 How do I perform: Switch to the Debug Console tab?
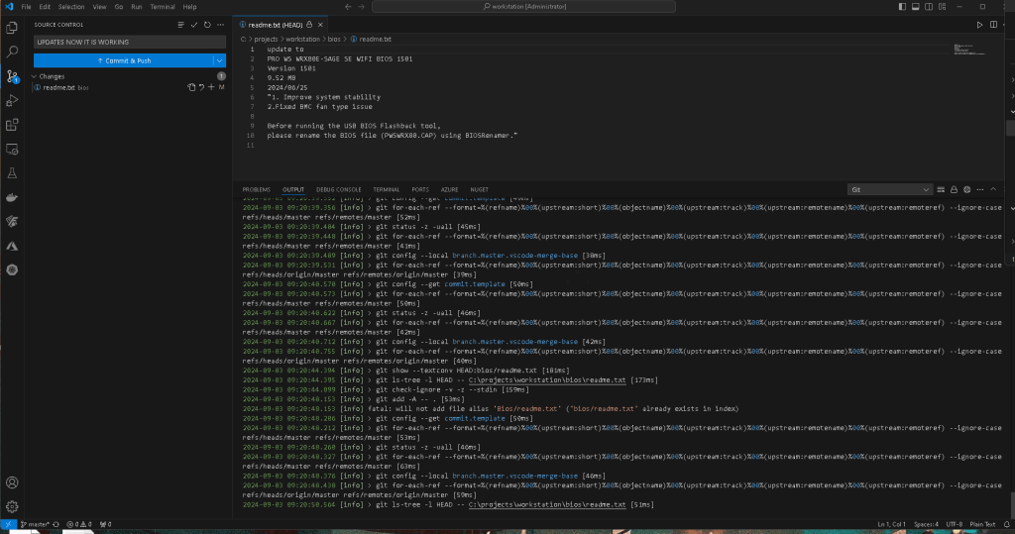339,189
